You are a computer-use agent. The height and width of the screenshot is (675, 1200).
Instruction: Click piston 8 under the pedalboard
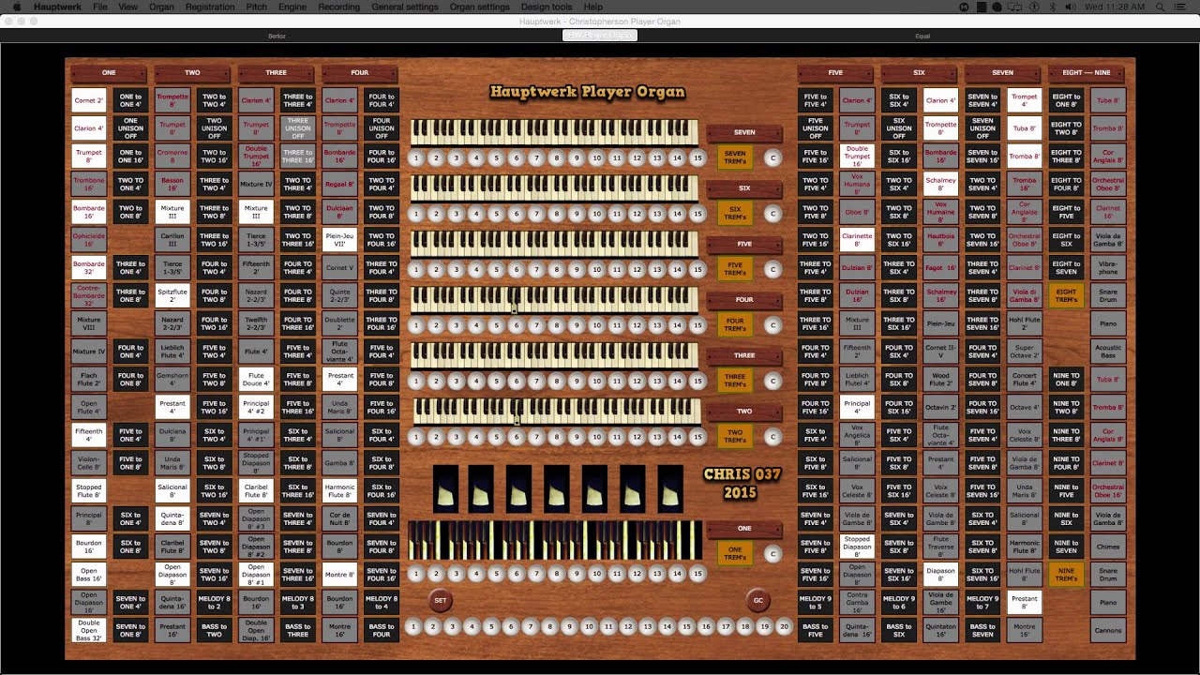coord(556,574)
